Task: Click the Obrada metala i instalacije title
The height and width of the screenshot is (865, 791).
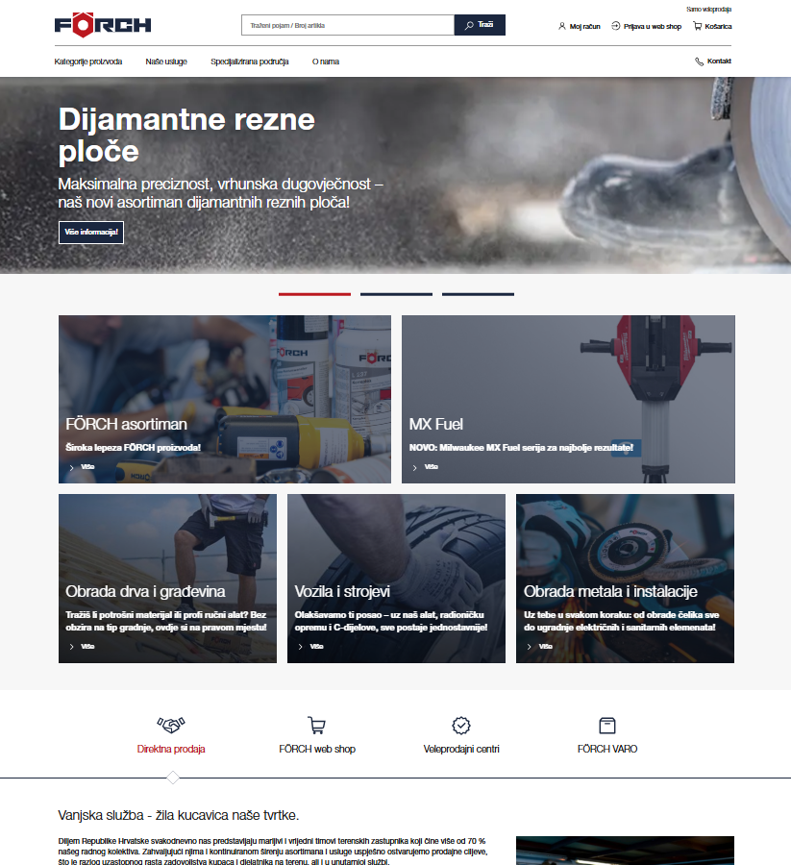Action: coord(610,591)
